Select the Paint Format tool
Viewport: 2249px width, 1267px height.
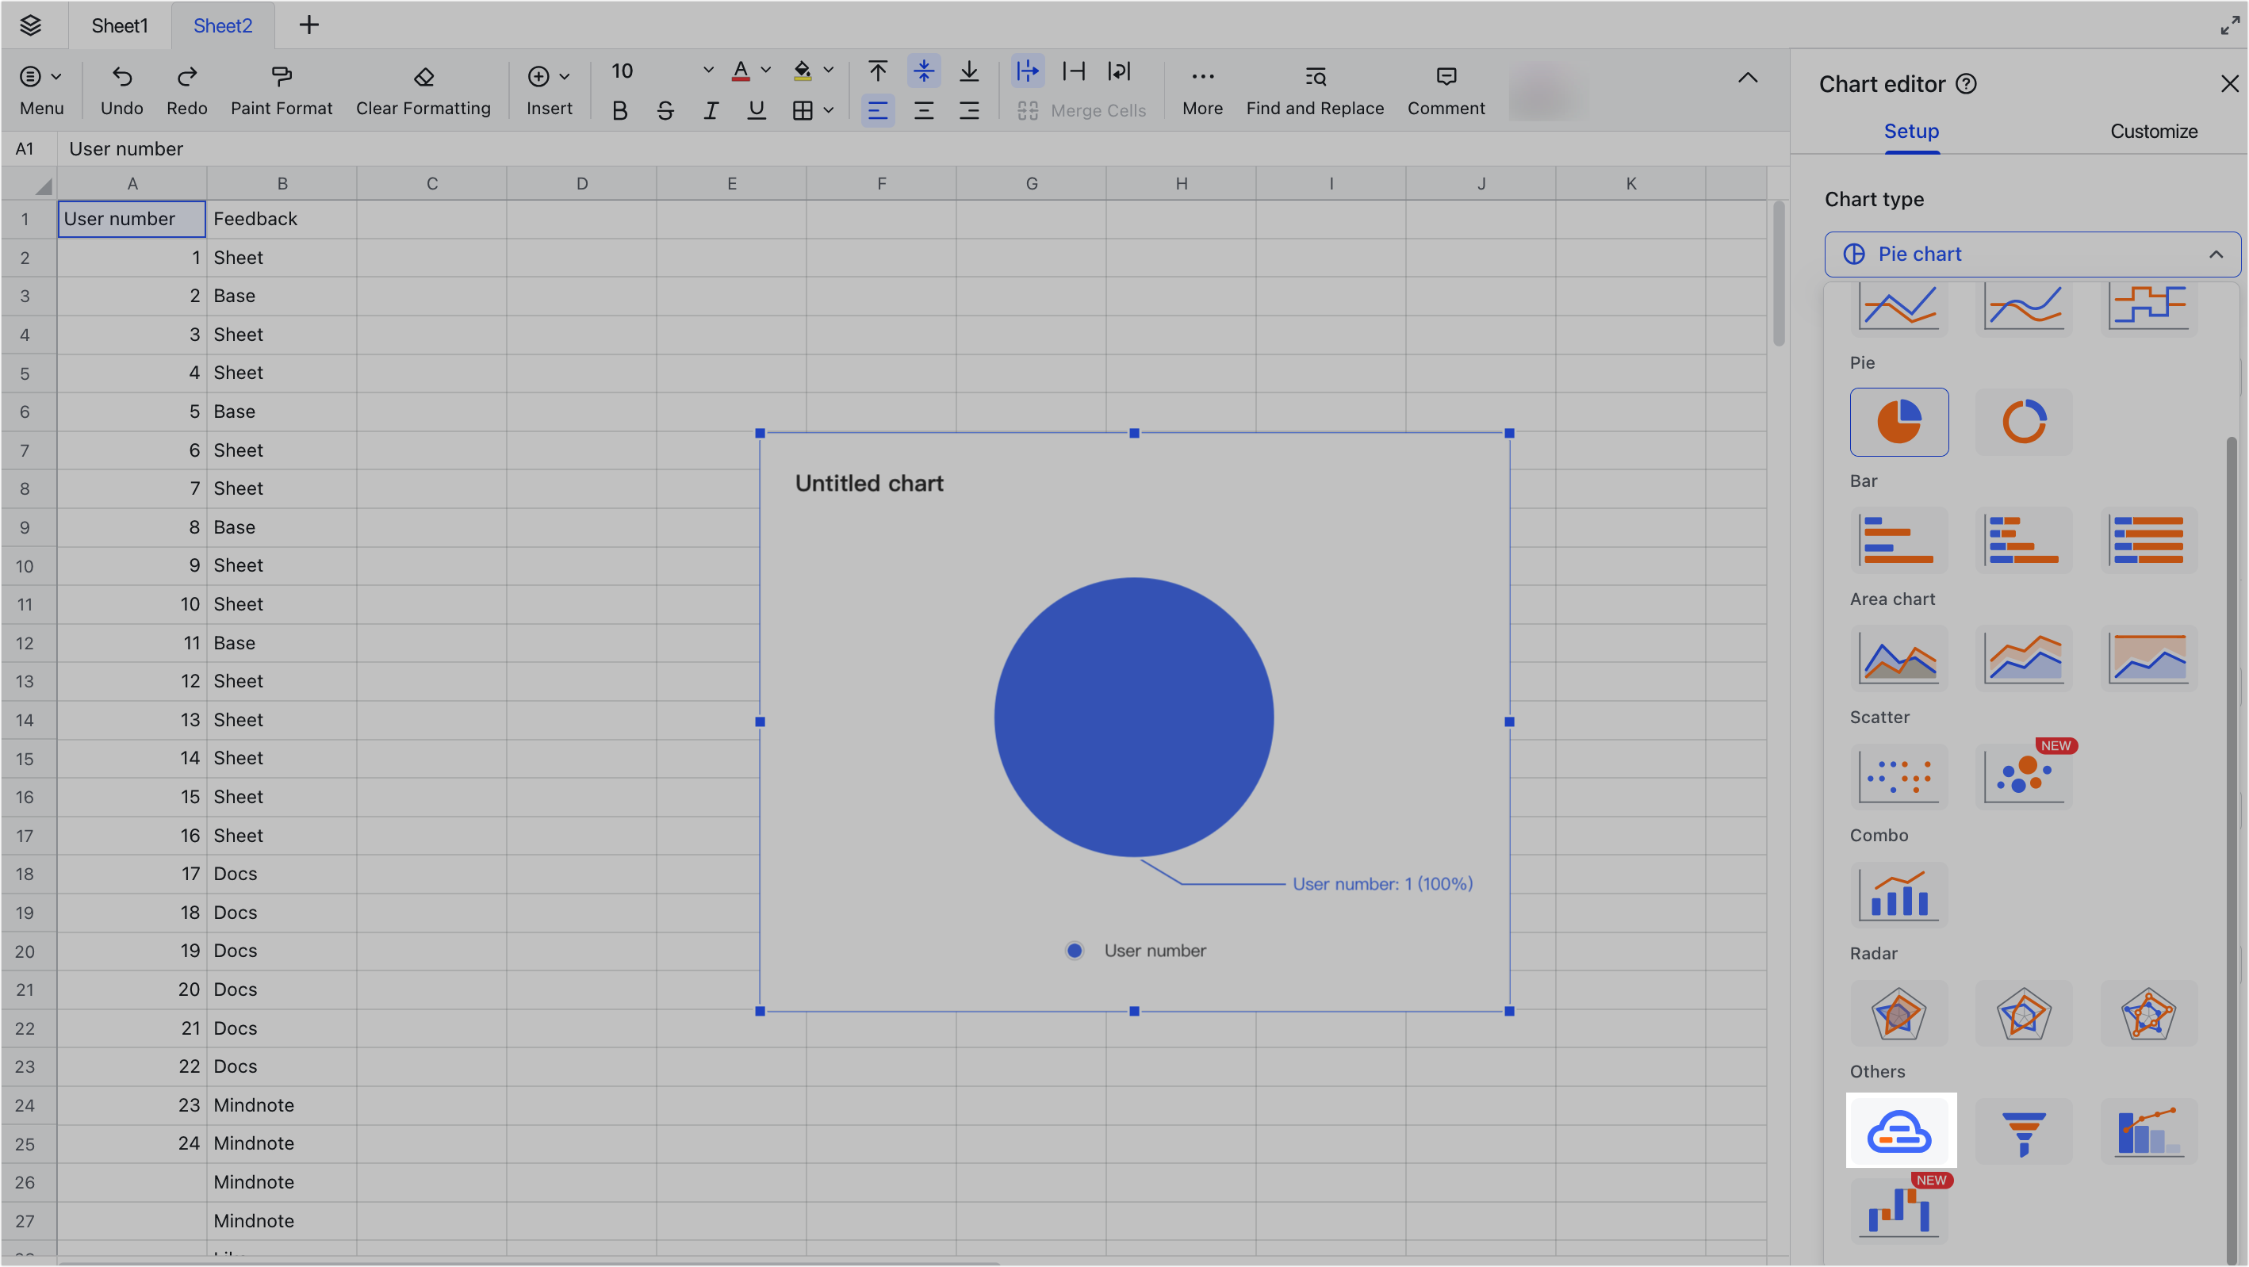(281, 87)
